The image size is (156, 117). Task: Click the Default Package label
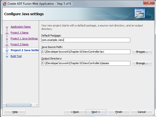click(51, 36)
